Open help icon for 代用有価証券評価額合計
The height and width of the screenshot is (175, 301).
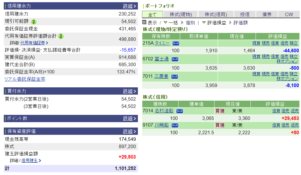[61, 36]
